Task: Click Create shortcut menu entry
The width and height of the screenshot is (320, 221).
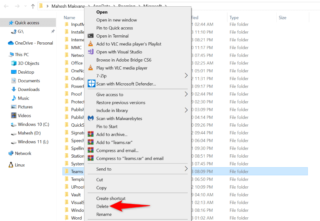Action: pyautogui.click(x=111, y=199)
